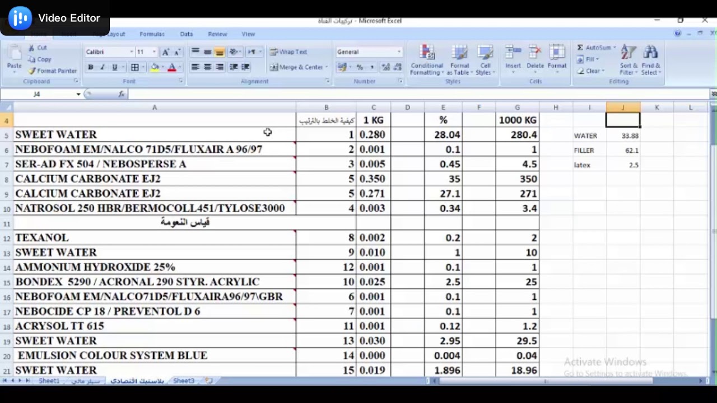Toggle Top Align in Alignment group
The width and height of the screenshot is (717, 403).
point(195,51)
